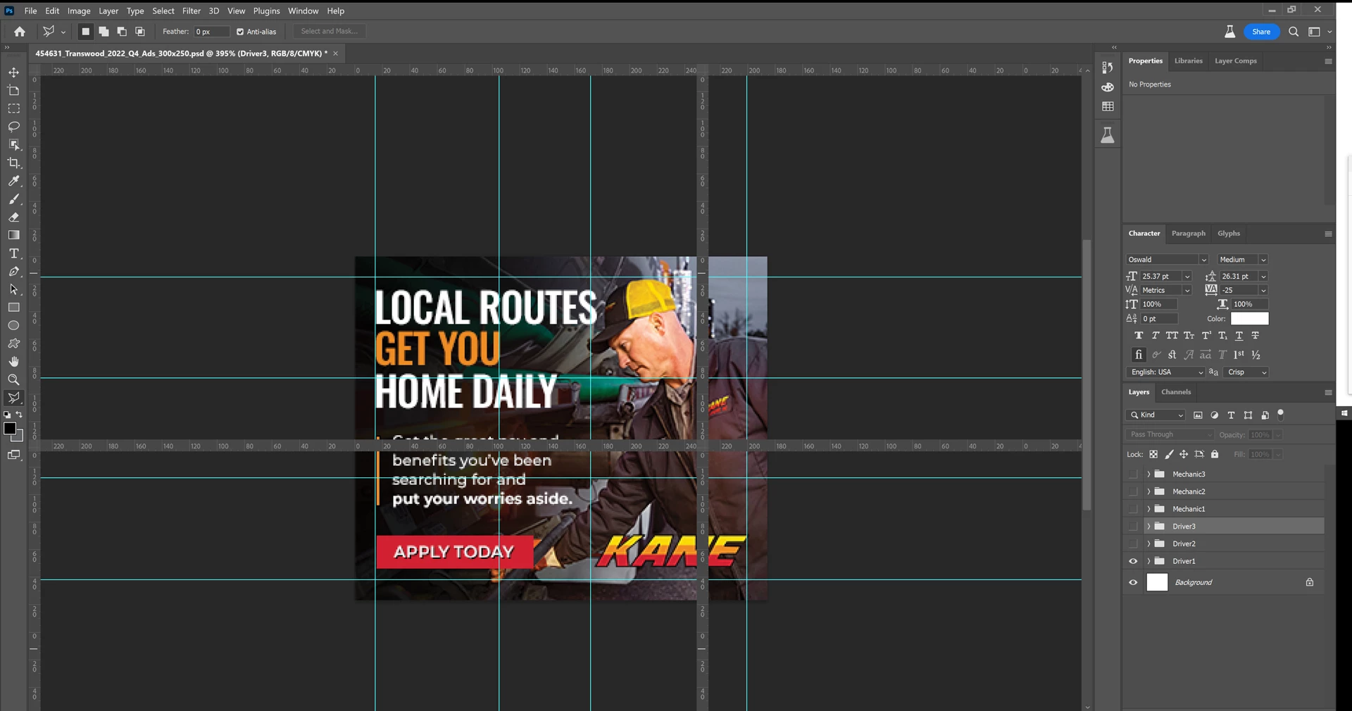
Task: Select the Crop tool
Action: [x=13, y=163]
